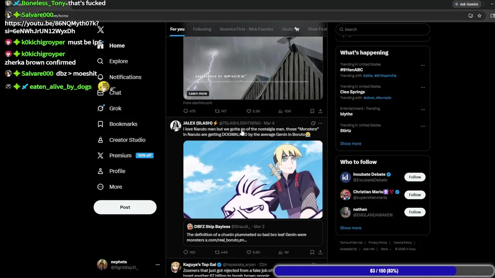View Starlink post analytics 10M
495x278 pixels.
285,111
